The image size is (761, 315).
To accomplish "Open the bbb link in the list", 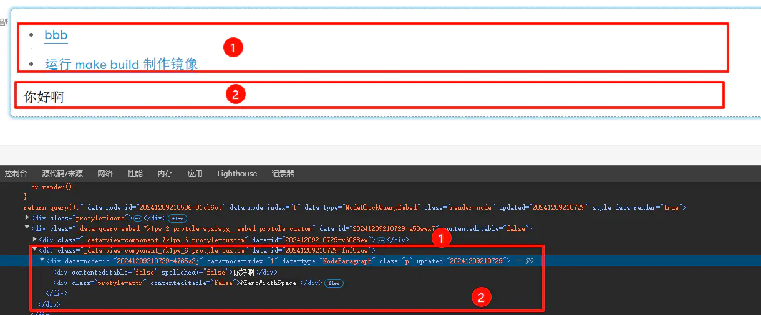I will click(x=56, y=35).
